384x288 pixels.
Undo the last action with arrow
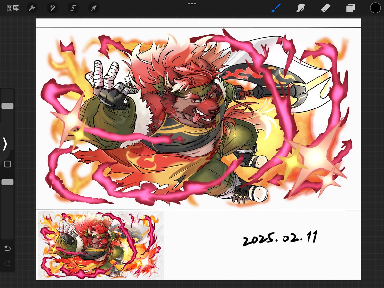pyautogui.click(x=7, y=248)
